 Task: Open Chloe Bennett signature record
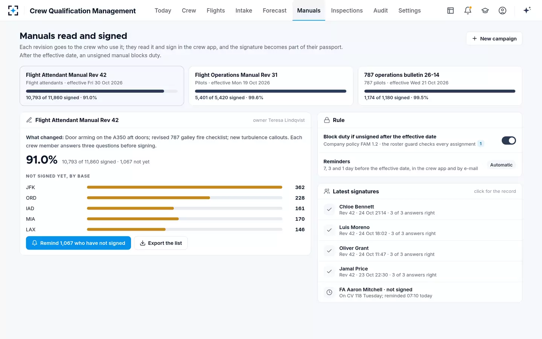pyautogui.click(x=420, y=209)
